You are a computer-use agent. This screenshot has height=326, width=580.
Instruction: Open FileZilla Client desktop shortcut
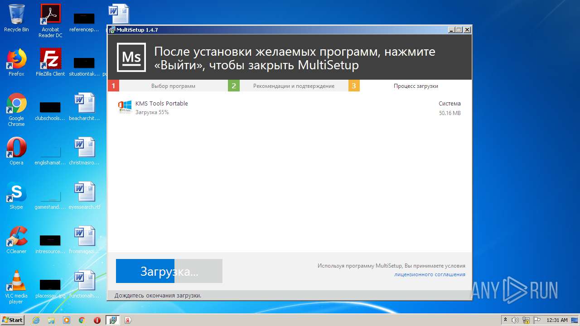pos(50,62)
